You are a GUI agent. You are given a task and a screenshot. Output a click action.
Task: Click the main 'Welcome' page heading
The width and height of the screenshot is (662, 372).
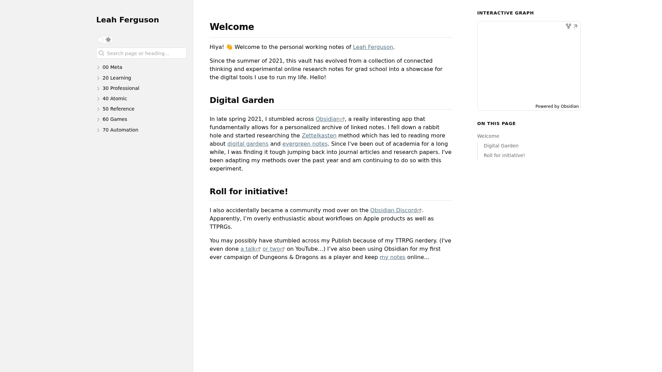pos(232,27)
